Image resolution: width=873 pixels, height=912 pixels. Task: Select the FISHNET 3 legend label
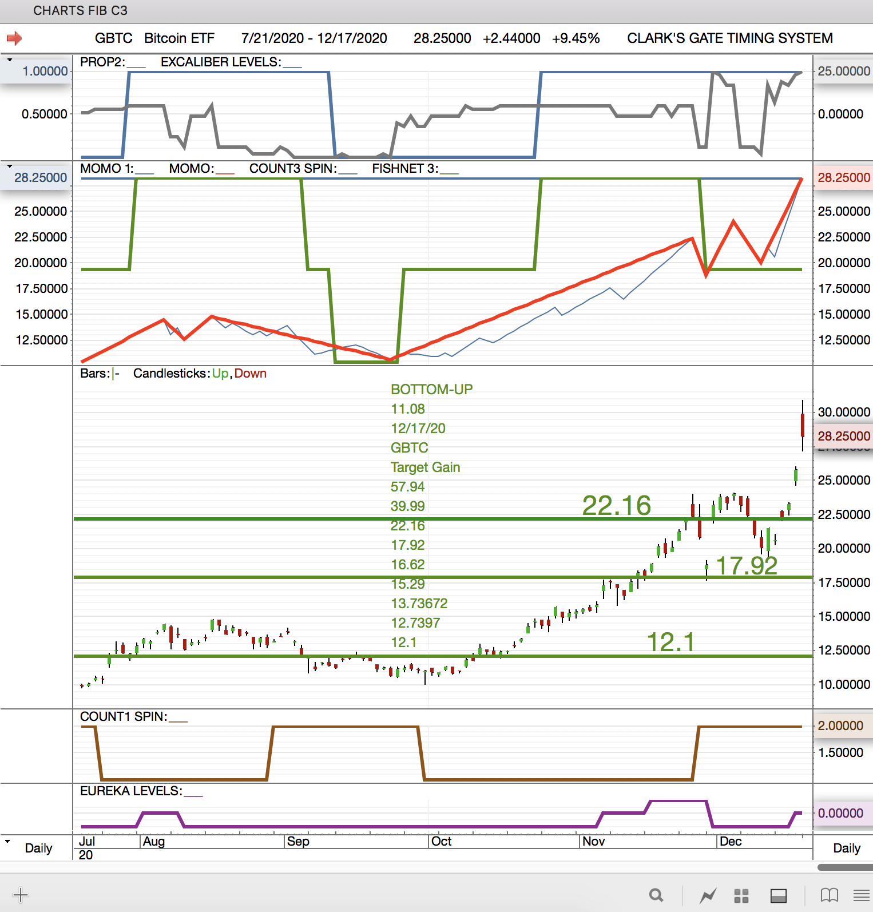(x=415, y=168)
